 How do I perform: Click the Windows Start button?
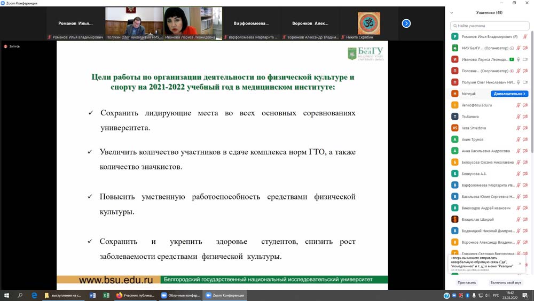coord(7,295)
